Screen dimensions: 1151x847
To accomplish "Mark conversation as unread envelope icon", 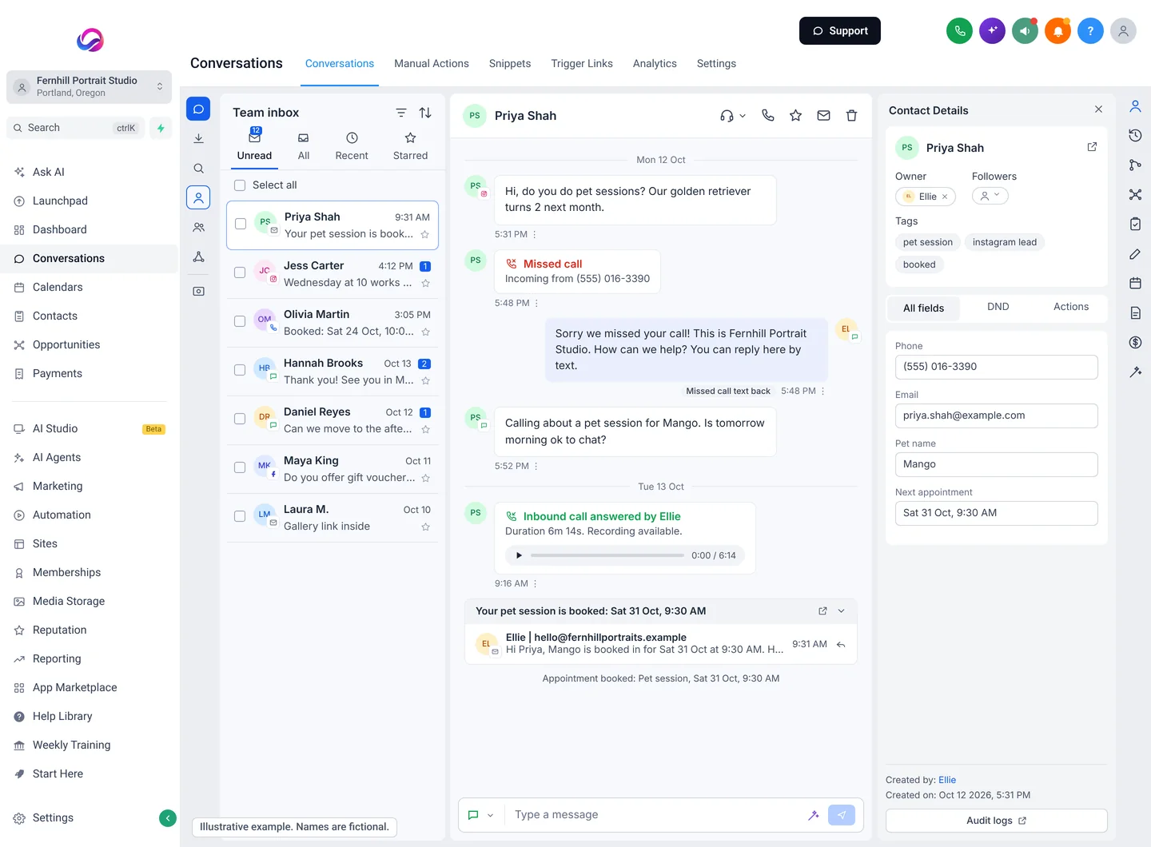I will [823, 115].
